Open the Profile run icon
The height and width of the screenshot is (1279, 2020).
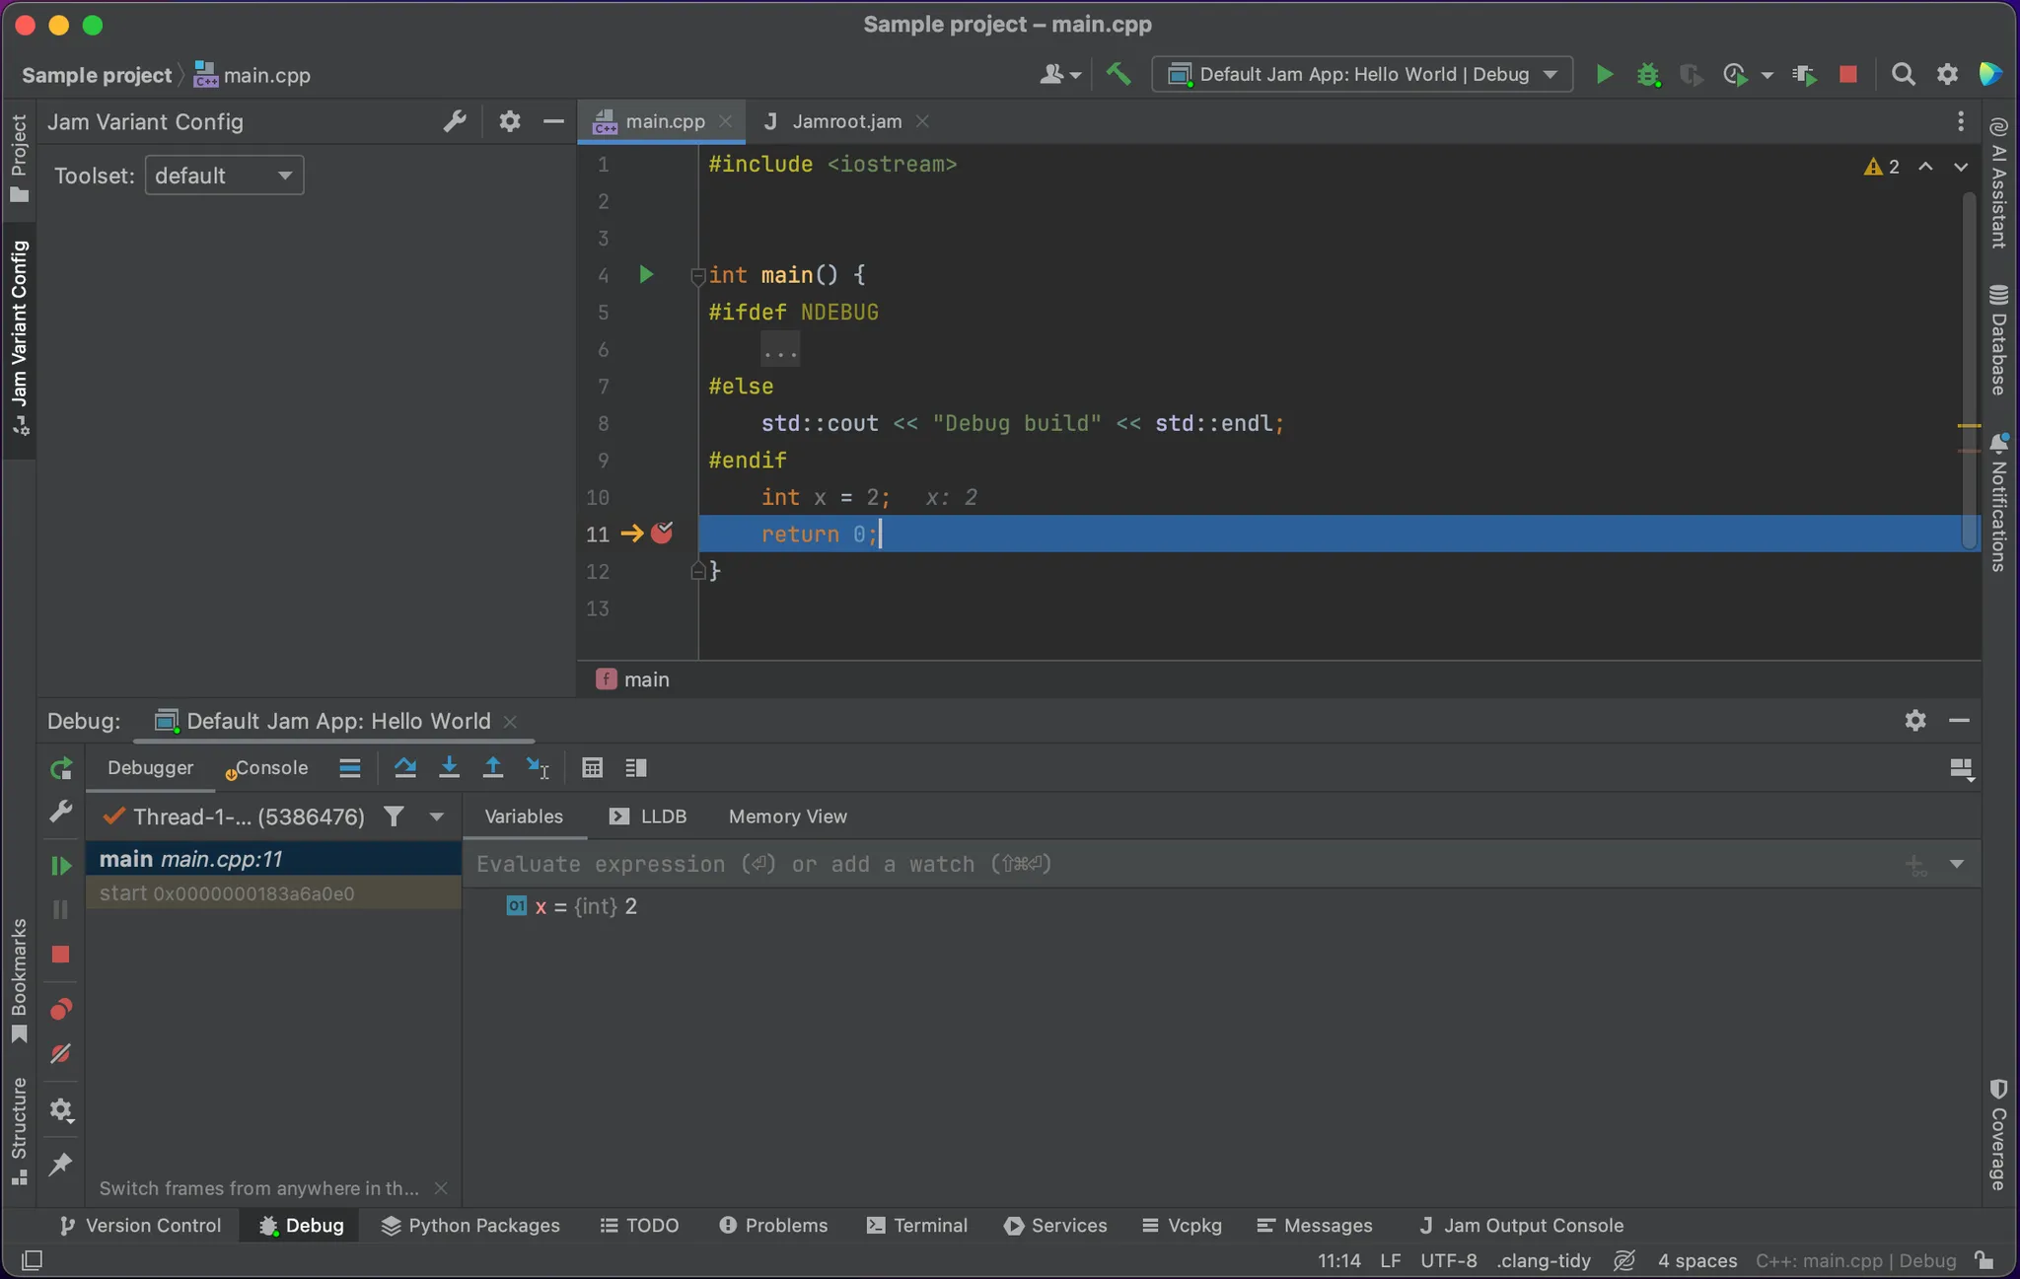pyautogui.click(x=1735, y=74)
